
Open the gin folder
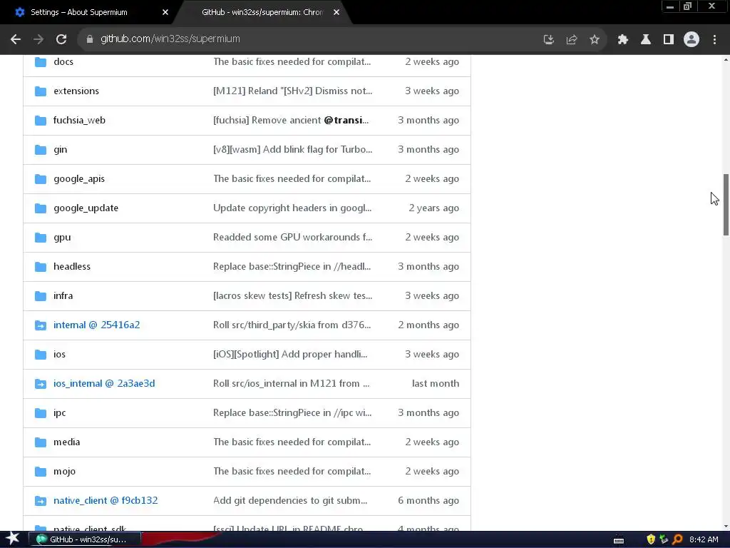click(x=60, y=150)
